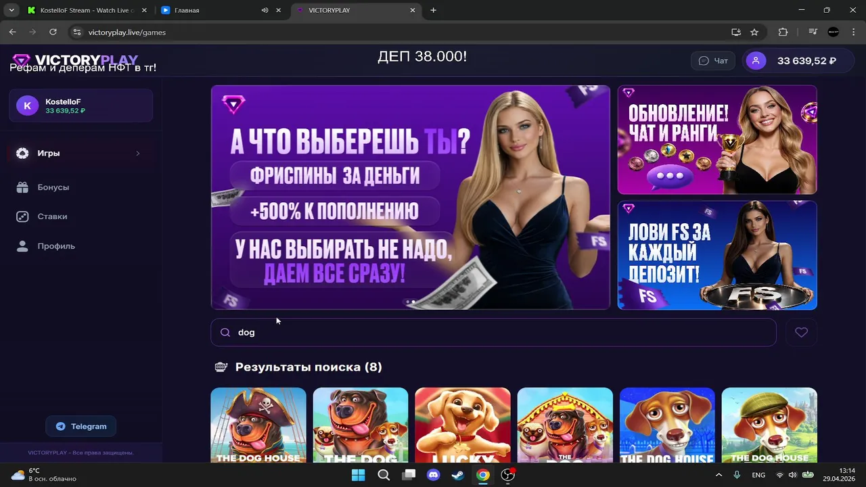Open the Dog House with circus tent card
Viewport: 866px width, 487px height.
click(565, 425)
